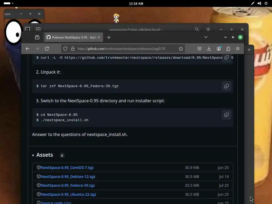Click the package icon beside CentOS-7 asset
Image resolution: width=272 pixels, height=204 pixels.
[39, 167]
